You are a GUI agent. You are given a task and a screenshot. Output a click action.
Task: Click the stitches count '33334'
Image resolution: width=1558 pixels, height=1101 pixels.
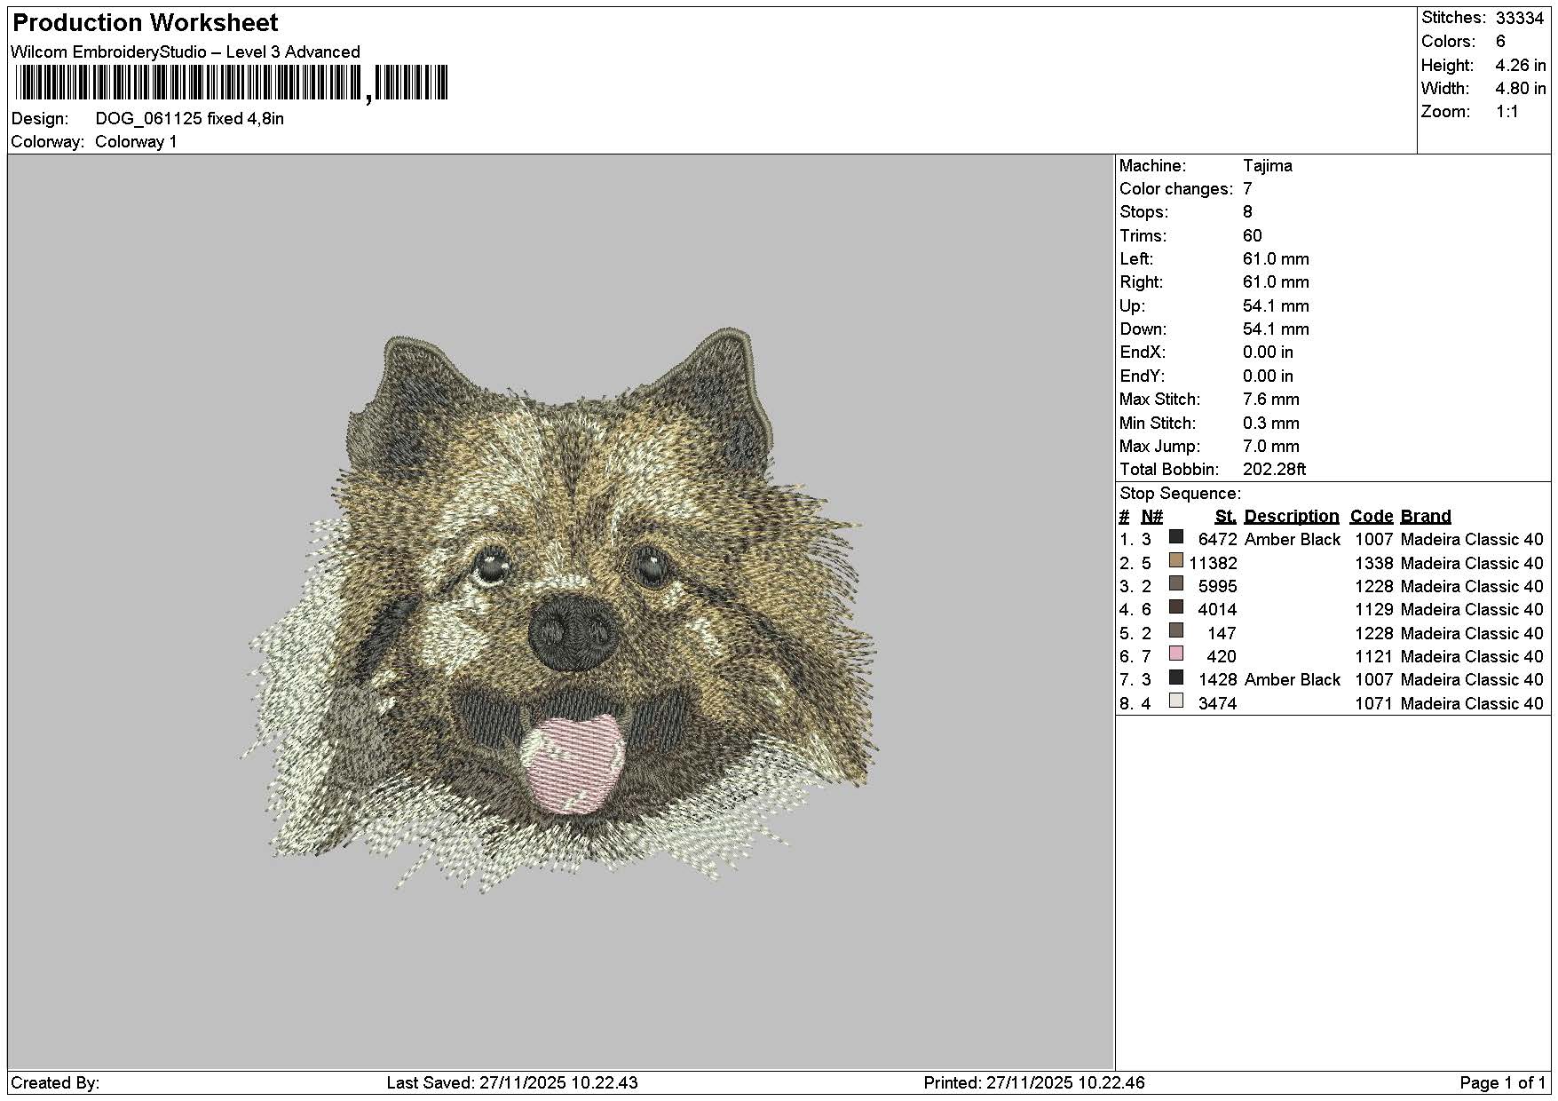tap(1520, 18)
